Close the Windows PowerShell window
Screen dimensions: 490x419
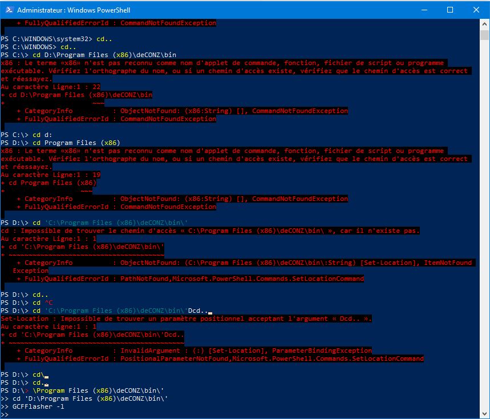coord(476,10)
